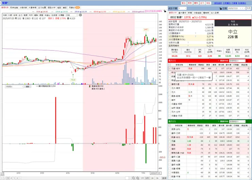Image resolution: width=252 pixels, height=180 pixels.
Task: Go to chart page 4
Action: coord(11,178)
